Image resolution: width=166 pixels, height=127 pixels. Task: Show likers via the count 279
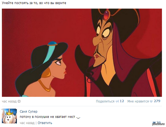pyautogui.click(x=157, y=101)
